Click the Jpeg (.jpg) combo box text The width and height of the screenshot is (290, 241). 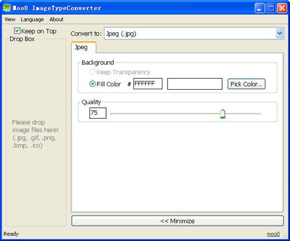[x=121, y=34]
